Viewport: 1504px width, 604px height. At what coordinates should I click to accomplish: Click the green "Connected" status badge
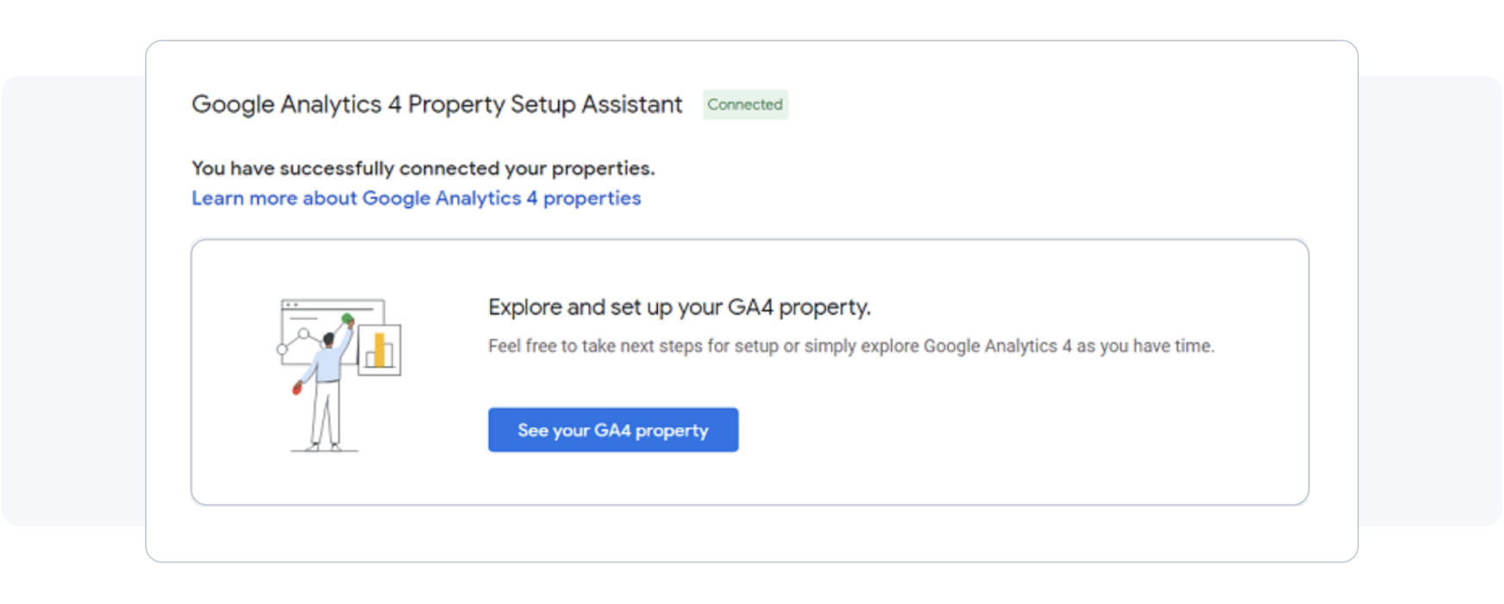point(745,104)
